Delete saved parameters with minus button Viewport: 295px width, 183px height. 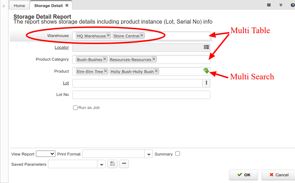124,164
